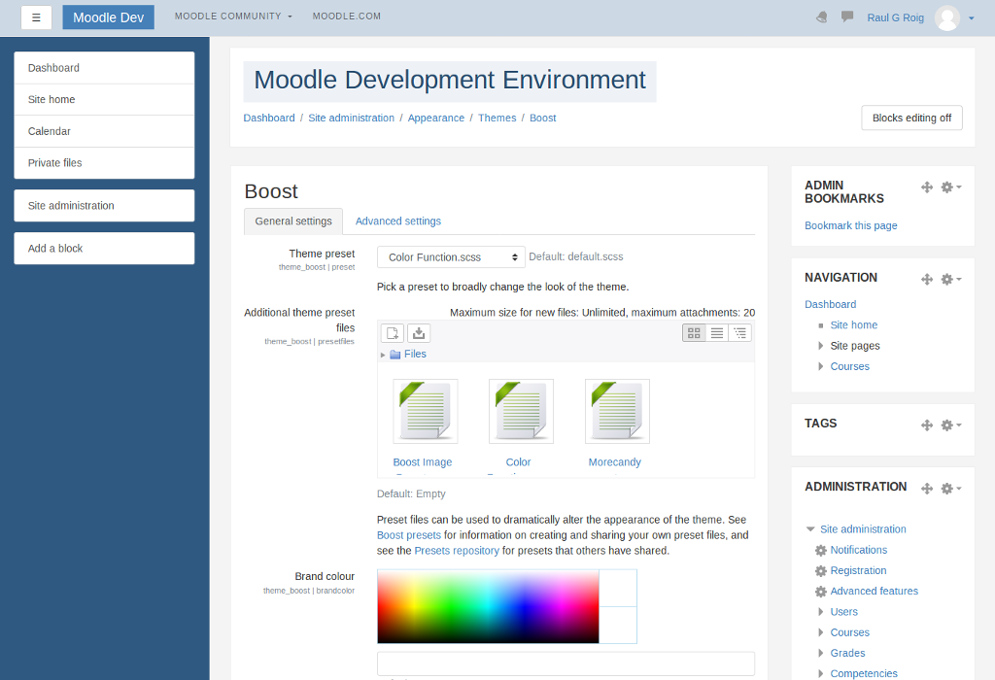Move the Admin Bookmarks block icon
995x680 pixels.
pos(927,187)
